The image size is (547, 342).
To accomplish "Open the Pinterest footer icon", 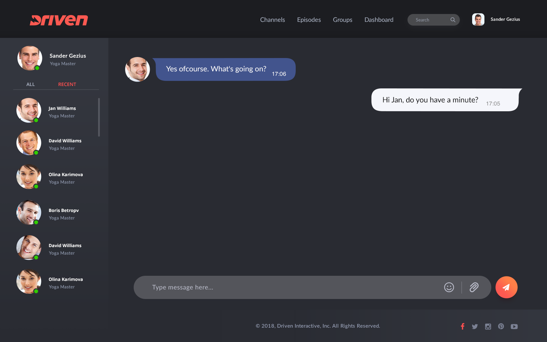I will click(501, 326).
